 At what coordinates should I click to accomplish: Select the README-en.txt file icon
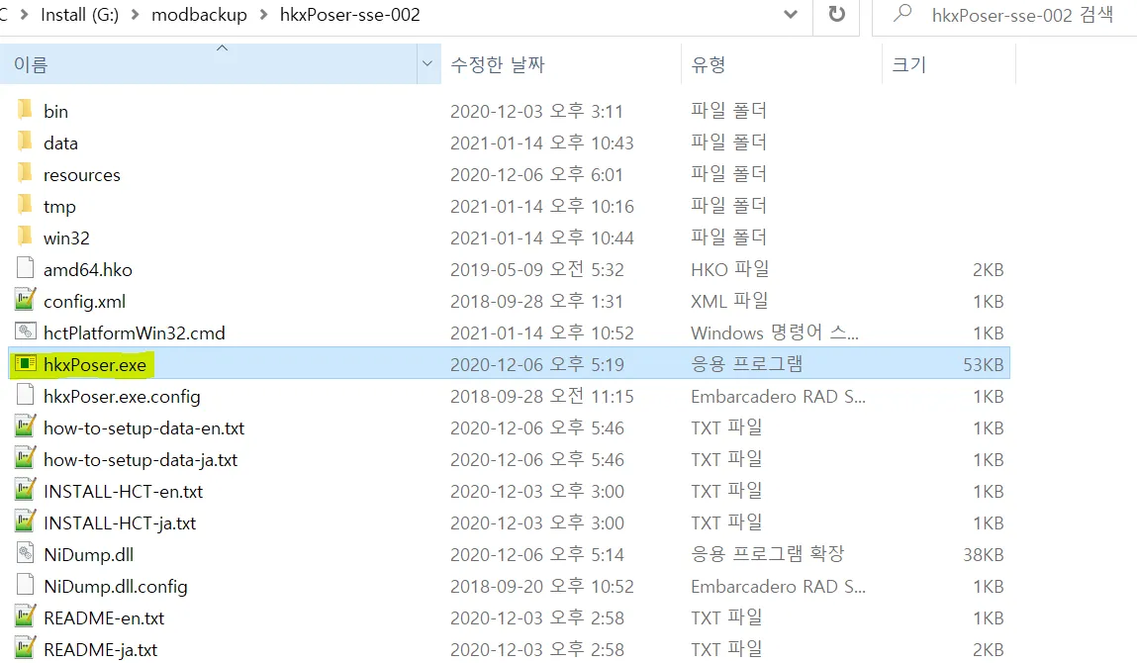coord(26,617)
